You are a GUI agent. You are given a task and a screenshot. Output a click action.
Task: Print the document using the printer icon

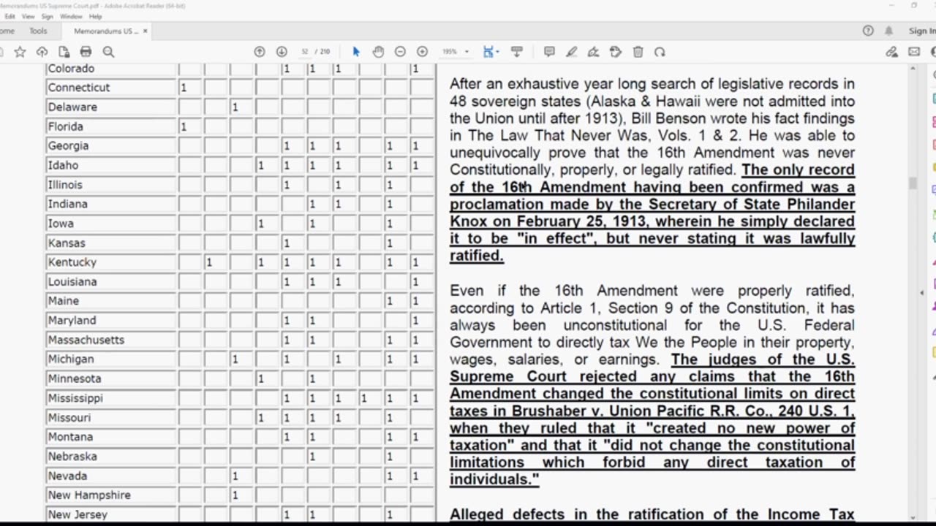[86, 52]
